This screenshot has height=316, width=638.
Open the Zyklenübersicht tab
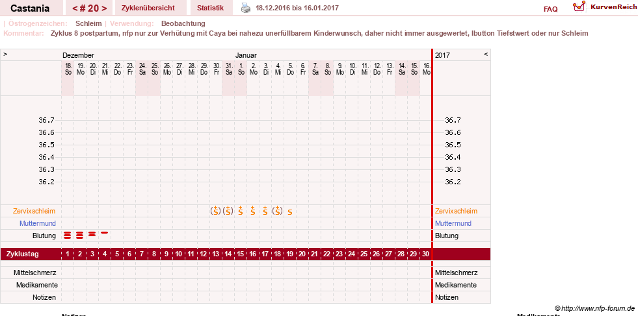click(148, 8)
